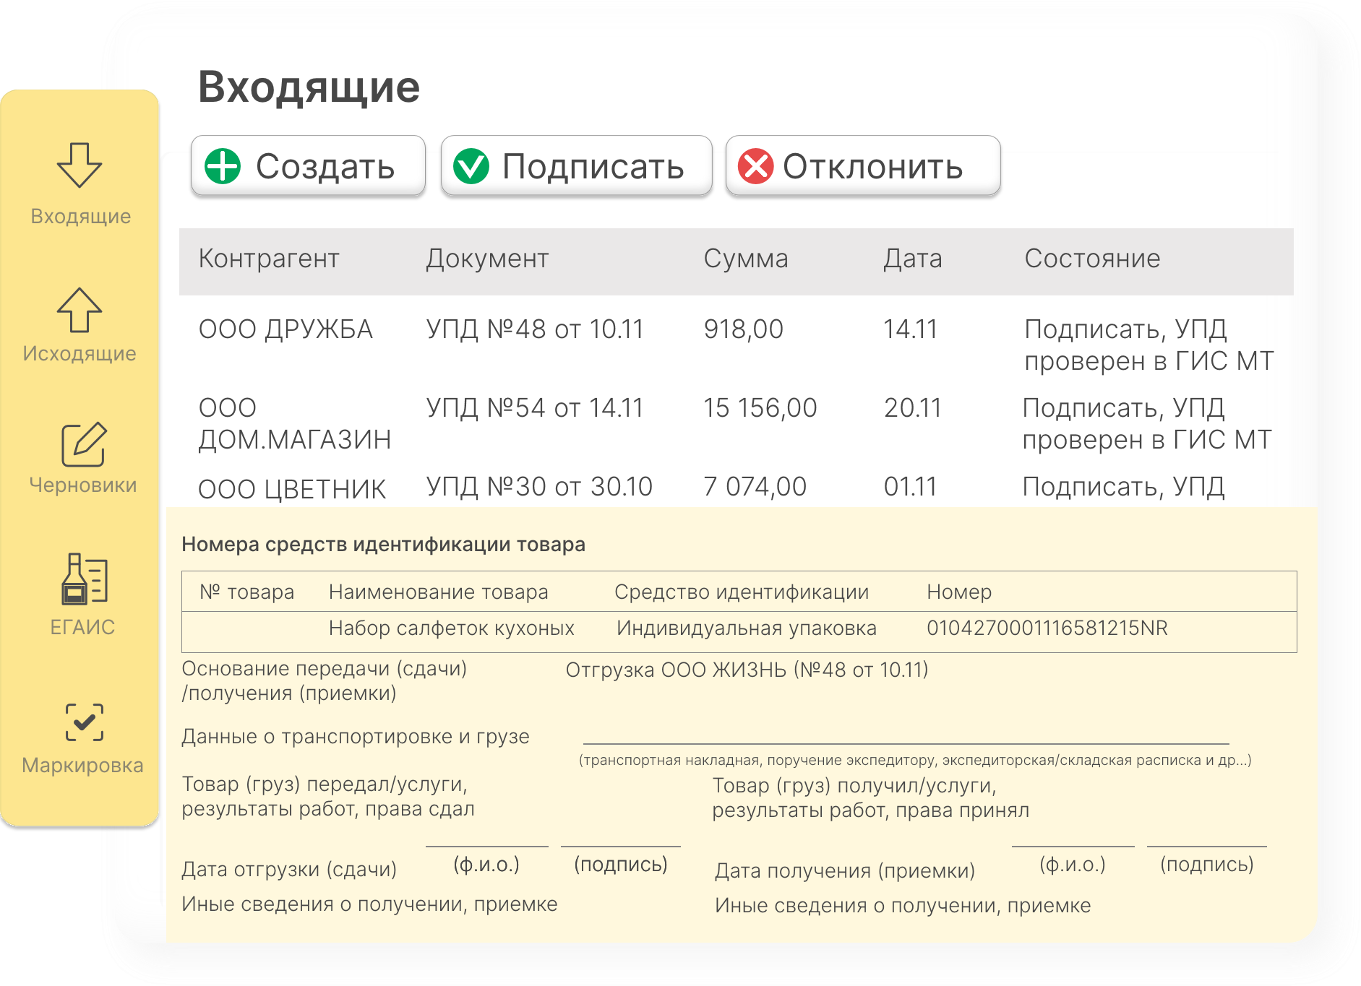This screenshot has width=1361, height=986.
Task: Click the red cross icon on Отклонить
Action: click(755, 166)
